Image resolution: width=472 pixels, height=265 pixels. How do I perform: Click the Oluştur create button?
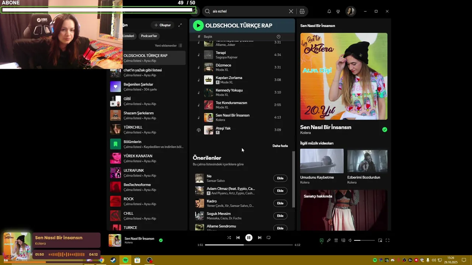(x=163, y=25)
